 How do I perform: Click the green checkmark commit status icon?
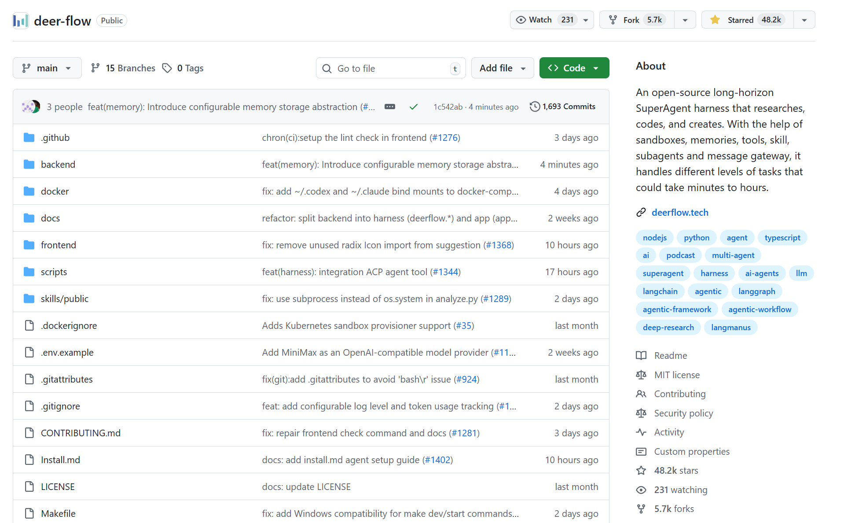[413, 107]
